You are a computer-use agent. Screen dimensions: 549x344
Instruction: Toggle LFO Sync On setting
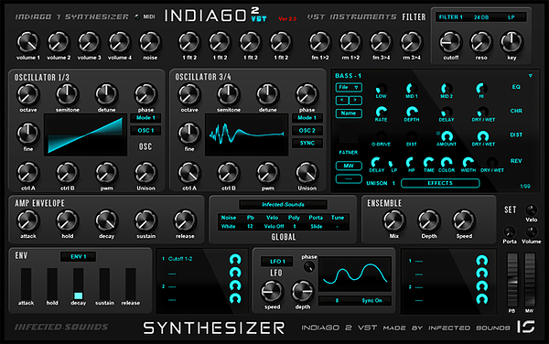371,301
